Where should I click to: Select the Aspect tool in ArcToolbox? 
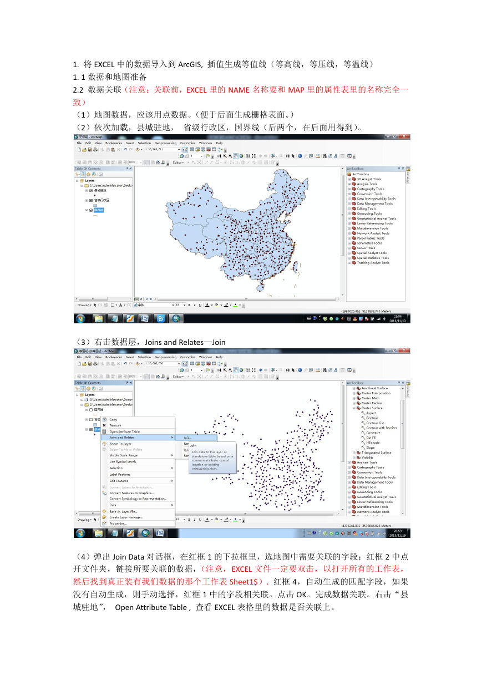click(x=371, y=413)
